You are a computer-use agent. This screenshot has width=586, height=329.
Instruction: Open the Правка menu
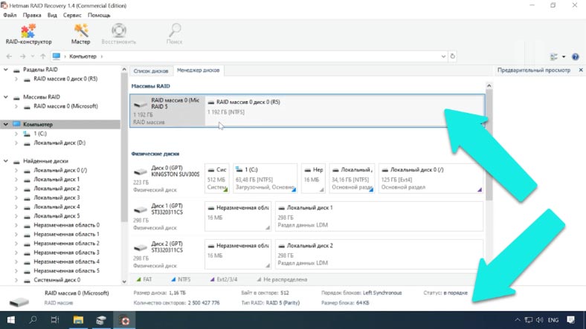tap(32, 16)
